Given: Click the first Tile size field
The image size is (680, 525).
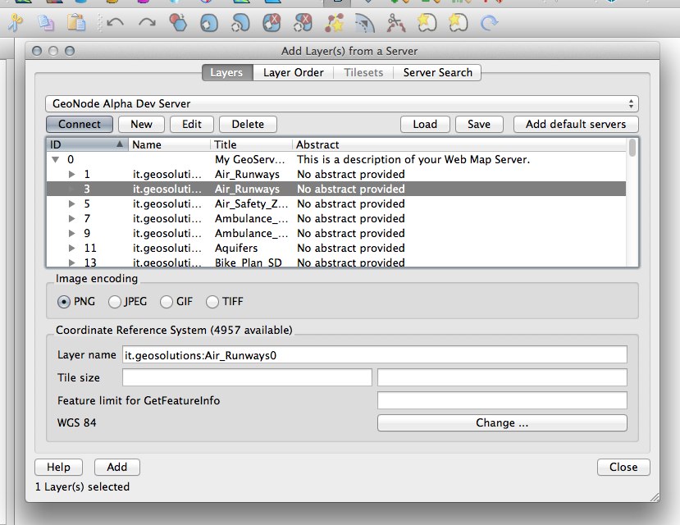Looking at the screenshot, I should click(247, 377).
